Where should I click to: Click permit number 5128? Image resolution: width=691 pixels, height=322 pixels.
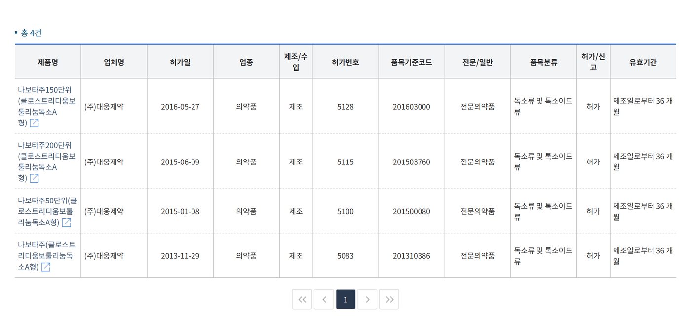tap(345, 107)
